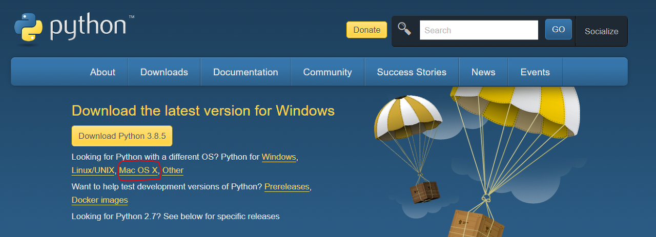Follow the Linux/UNIX link
656x237 pixels.
93,170
